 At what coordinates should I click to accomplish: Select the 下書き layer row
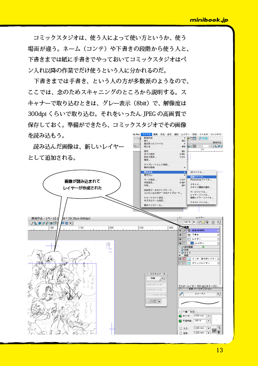[199, 235]
